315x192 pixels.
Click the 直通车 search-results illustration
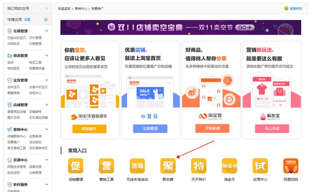click(x=90, y=91)
